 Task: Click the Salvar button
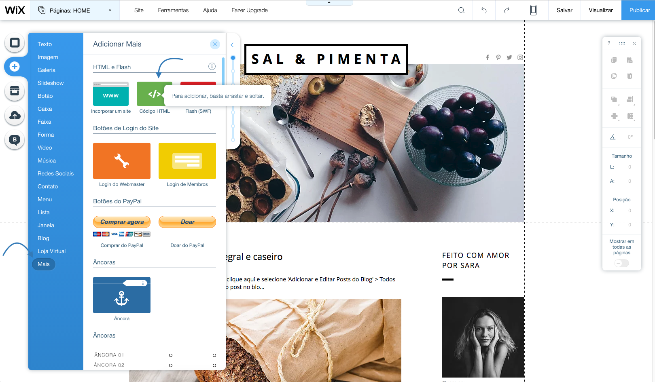(x=564, y=10)
